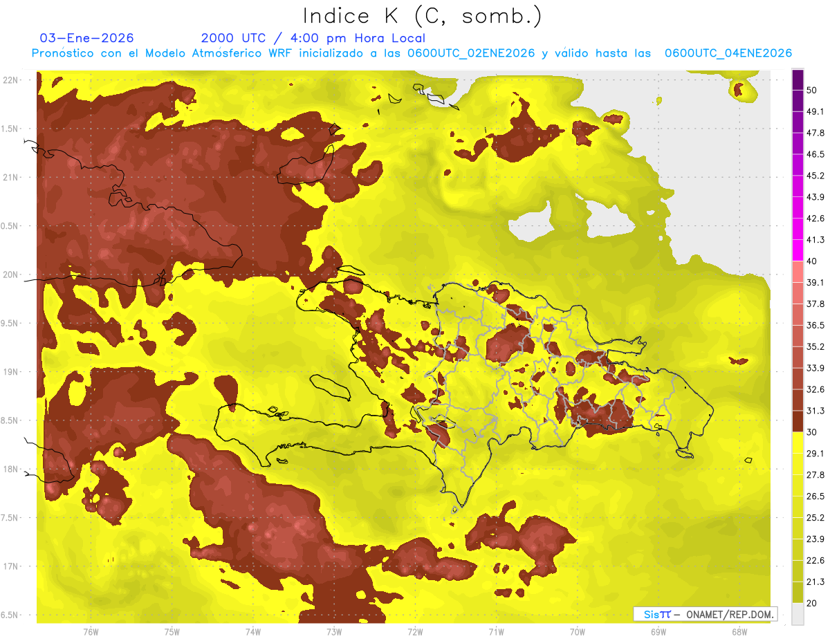Click the color scale value "26.5"
This screenshot has width=830, height=641.
tap(815, 496)
